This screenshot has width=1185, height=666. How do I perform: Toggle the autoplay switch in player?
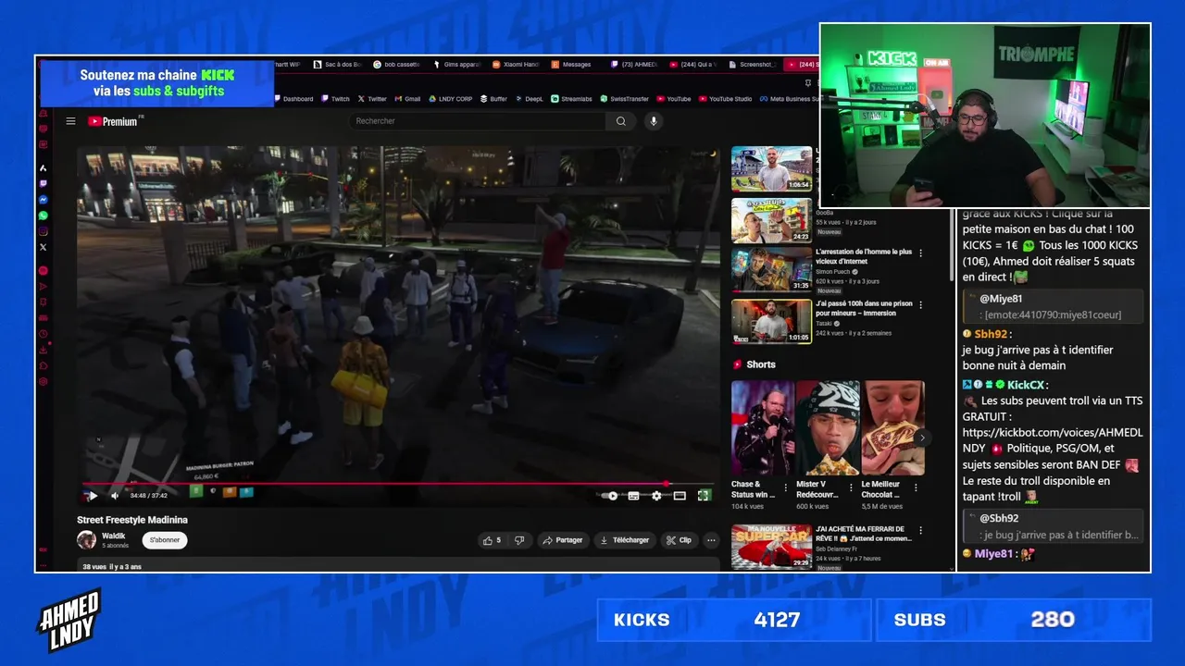click(610, 496)
